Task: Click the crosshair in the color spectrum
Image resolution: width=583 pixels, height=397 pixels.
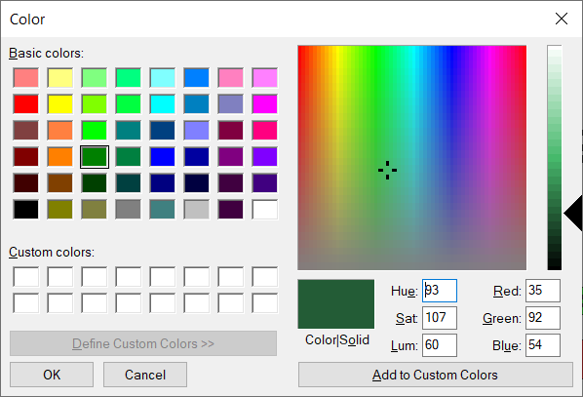Action: (387, 171)
